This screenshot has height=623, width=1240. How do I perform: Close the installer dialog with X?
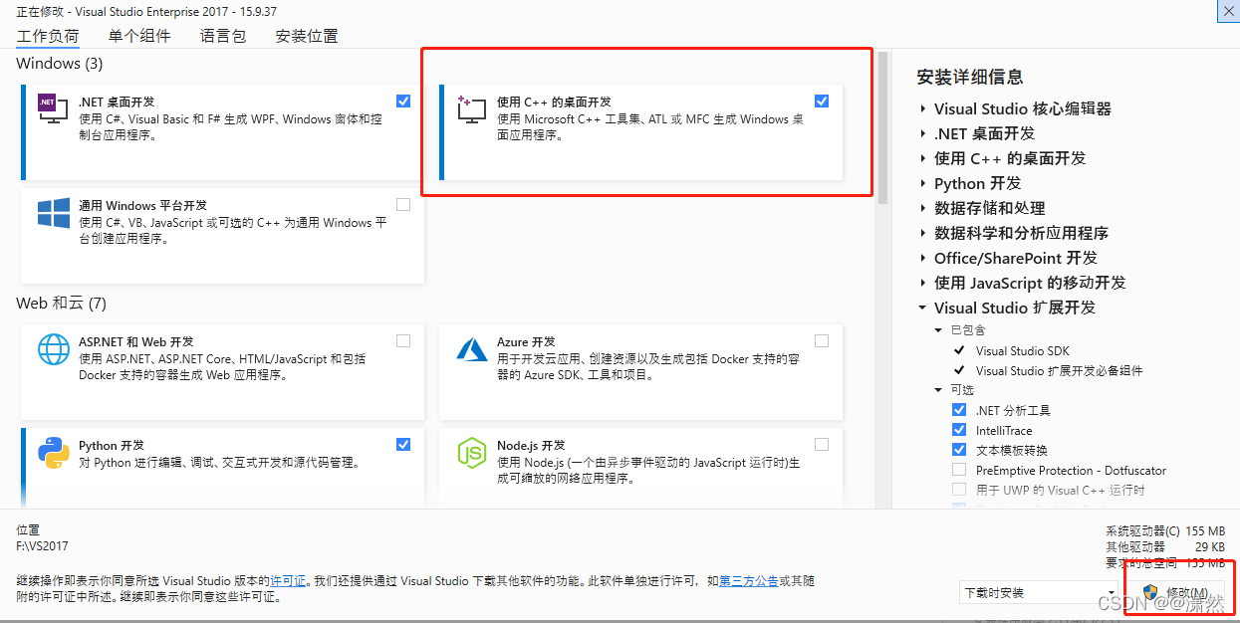pos(1229,10)
